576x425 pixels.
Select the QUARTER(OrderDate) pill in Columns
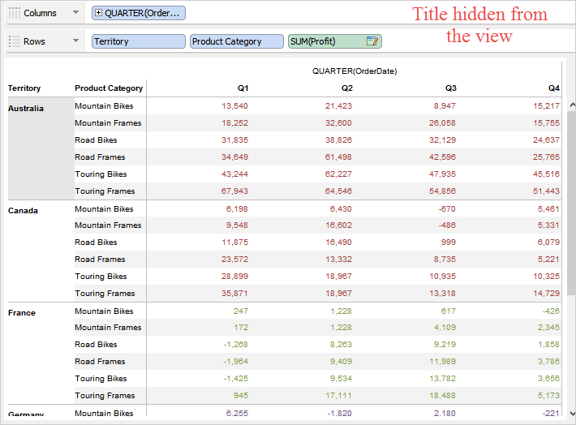point(139,13)
